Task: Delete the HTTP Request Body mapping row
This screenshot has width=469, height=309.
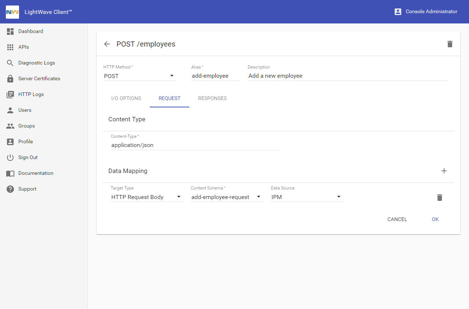Action: point(440,198)
